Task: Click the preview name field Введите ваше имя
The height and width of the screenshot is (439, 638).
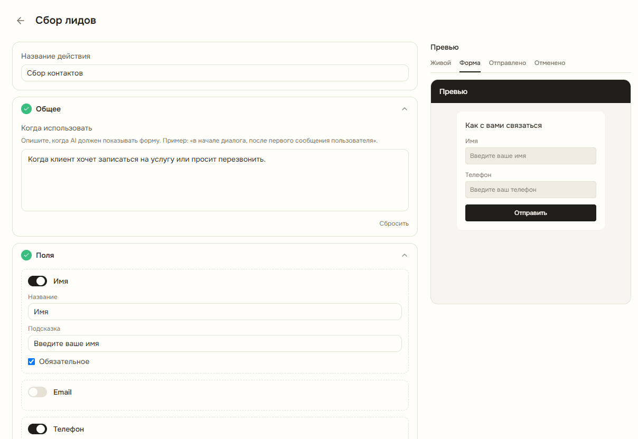Action: click(x=531, y=156)
